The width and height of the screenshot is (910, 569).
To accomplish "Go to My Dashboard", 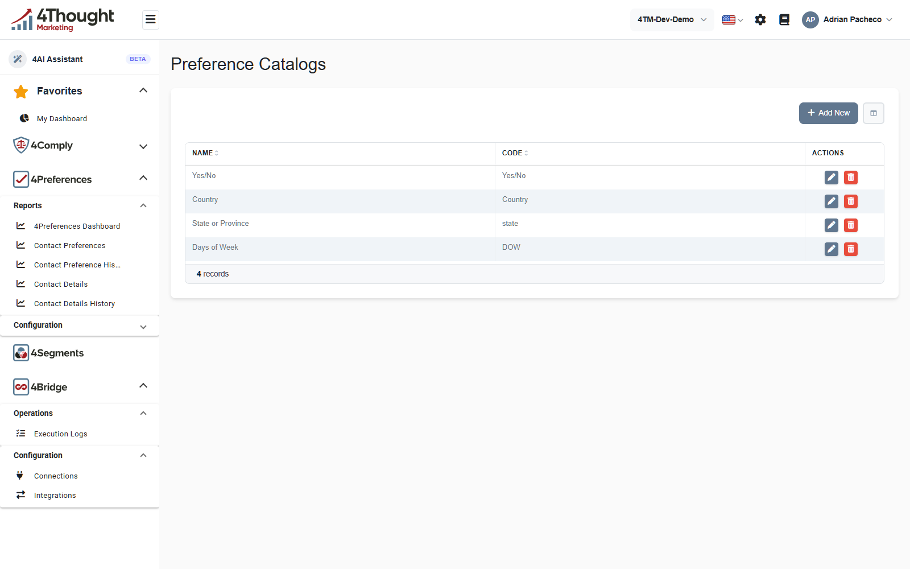I will [62, 118].
